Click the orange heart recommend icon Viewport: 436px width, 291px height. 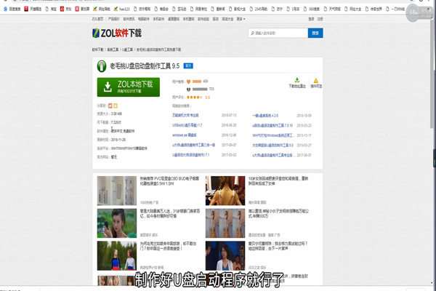point(188,81)
